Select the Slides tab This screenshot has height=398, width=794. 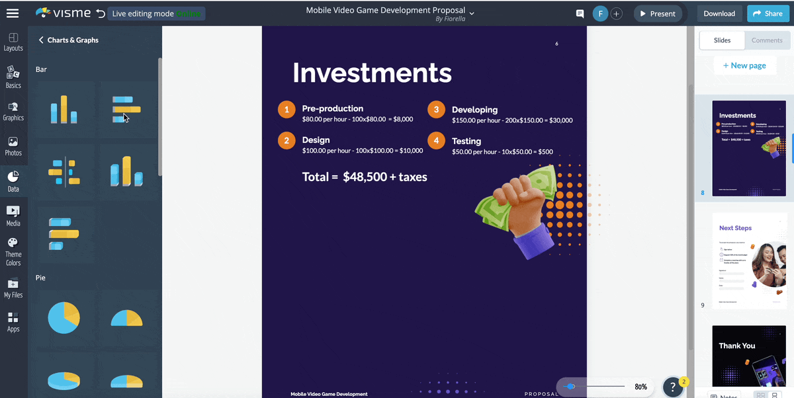(722, 40)
